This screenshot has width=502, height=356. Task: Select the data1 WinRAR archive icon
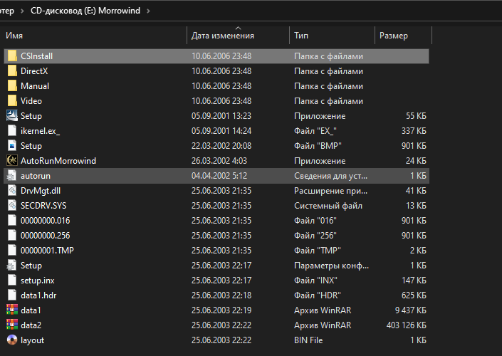(12, 310)
